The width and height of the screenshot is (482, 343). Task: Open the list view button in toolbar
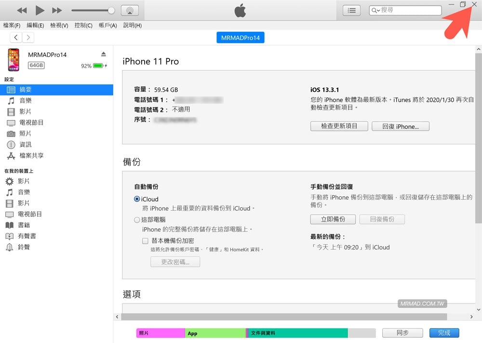click(352, 11)
